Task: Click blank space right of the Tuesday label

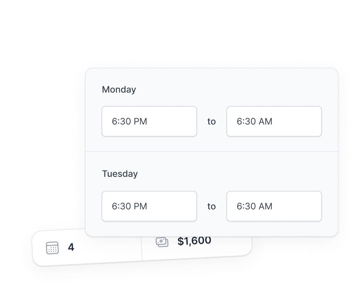Action: coord(229,174)
